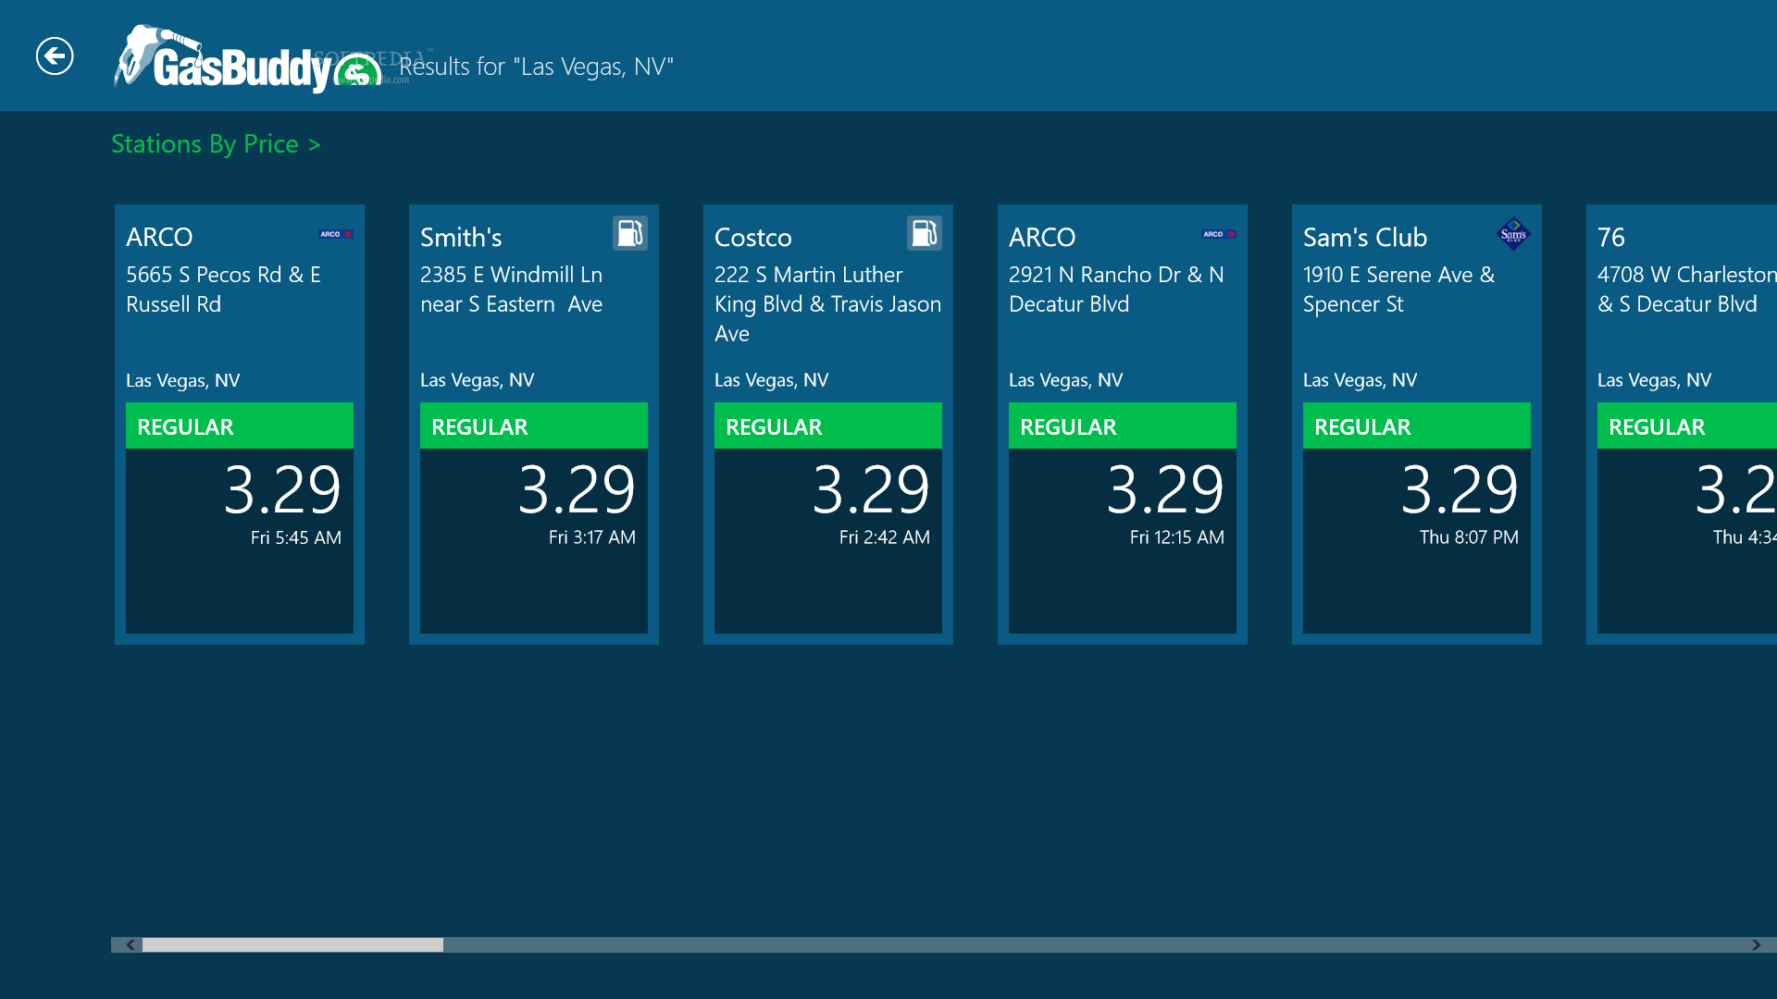The height and width of the screenshot is (999, 1777).
Task: Click the horizontal scrollbar thumb
Action: pyautogui.click(x=292, y=944)
